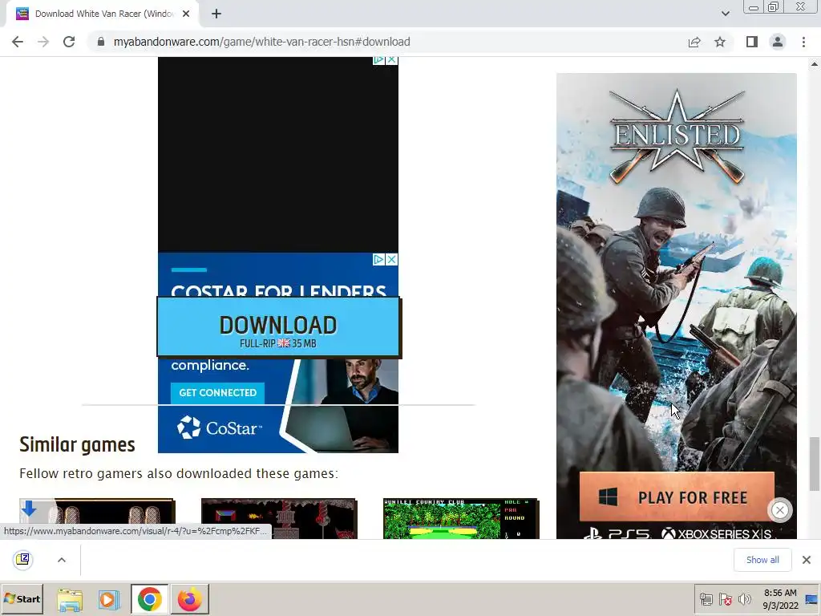
Task: Expand the download item options chevron
Action: click(61, 560)
